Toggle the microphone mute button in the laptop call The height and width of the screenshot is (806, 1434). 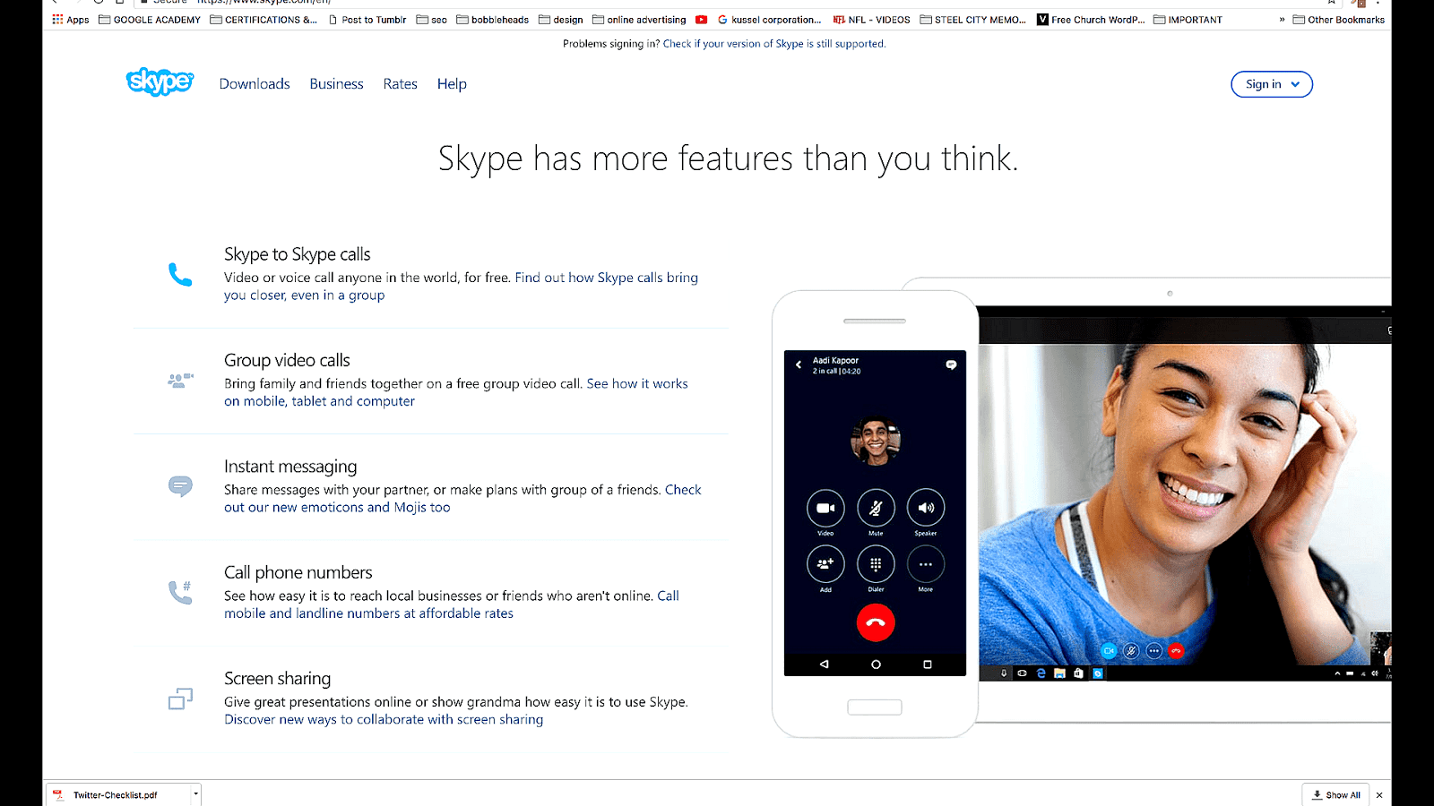(x=1131, y=651)
